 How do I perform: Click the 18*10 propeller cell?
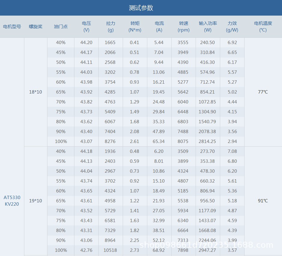pyautogui.click(x=36, y=92)
